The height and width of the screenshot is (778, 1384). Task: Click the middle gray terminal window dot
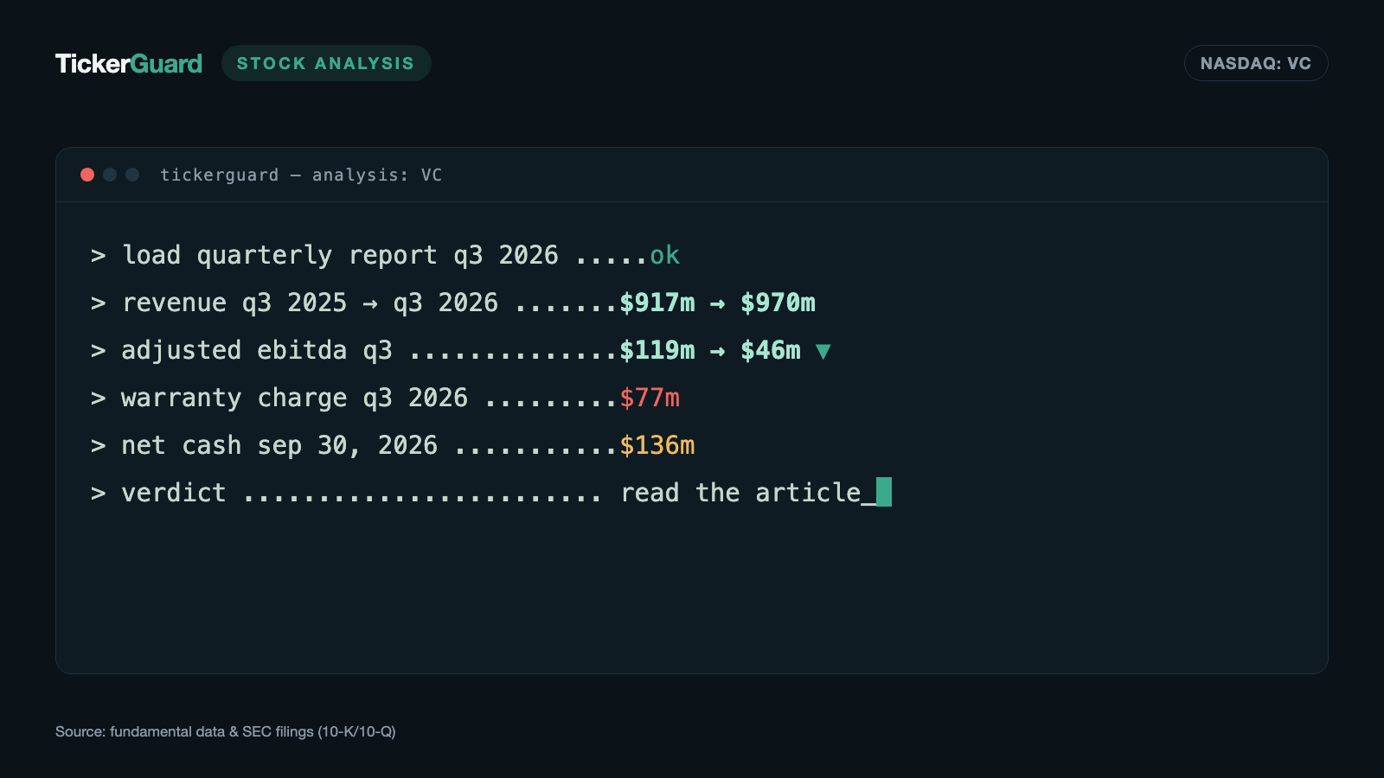110,175
